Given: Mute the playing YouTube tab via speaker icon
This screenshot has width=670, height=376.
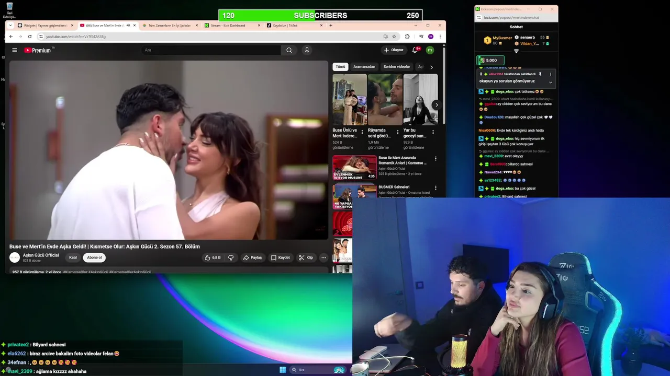Looking at the screenshot, I should pyautogui.click(x=128, y=25).
